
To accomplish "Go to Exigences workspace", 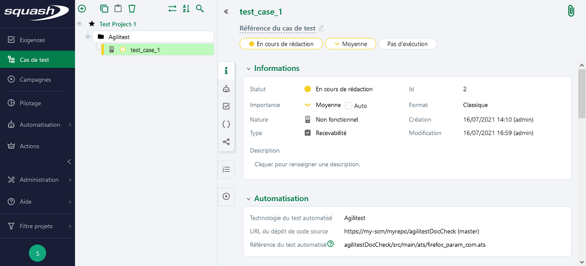I will tap(32, 40).
